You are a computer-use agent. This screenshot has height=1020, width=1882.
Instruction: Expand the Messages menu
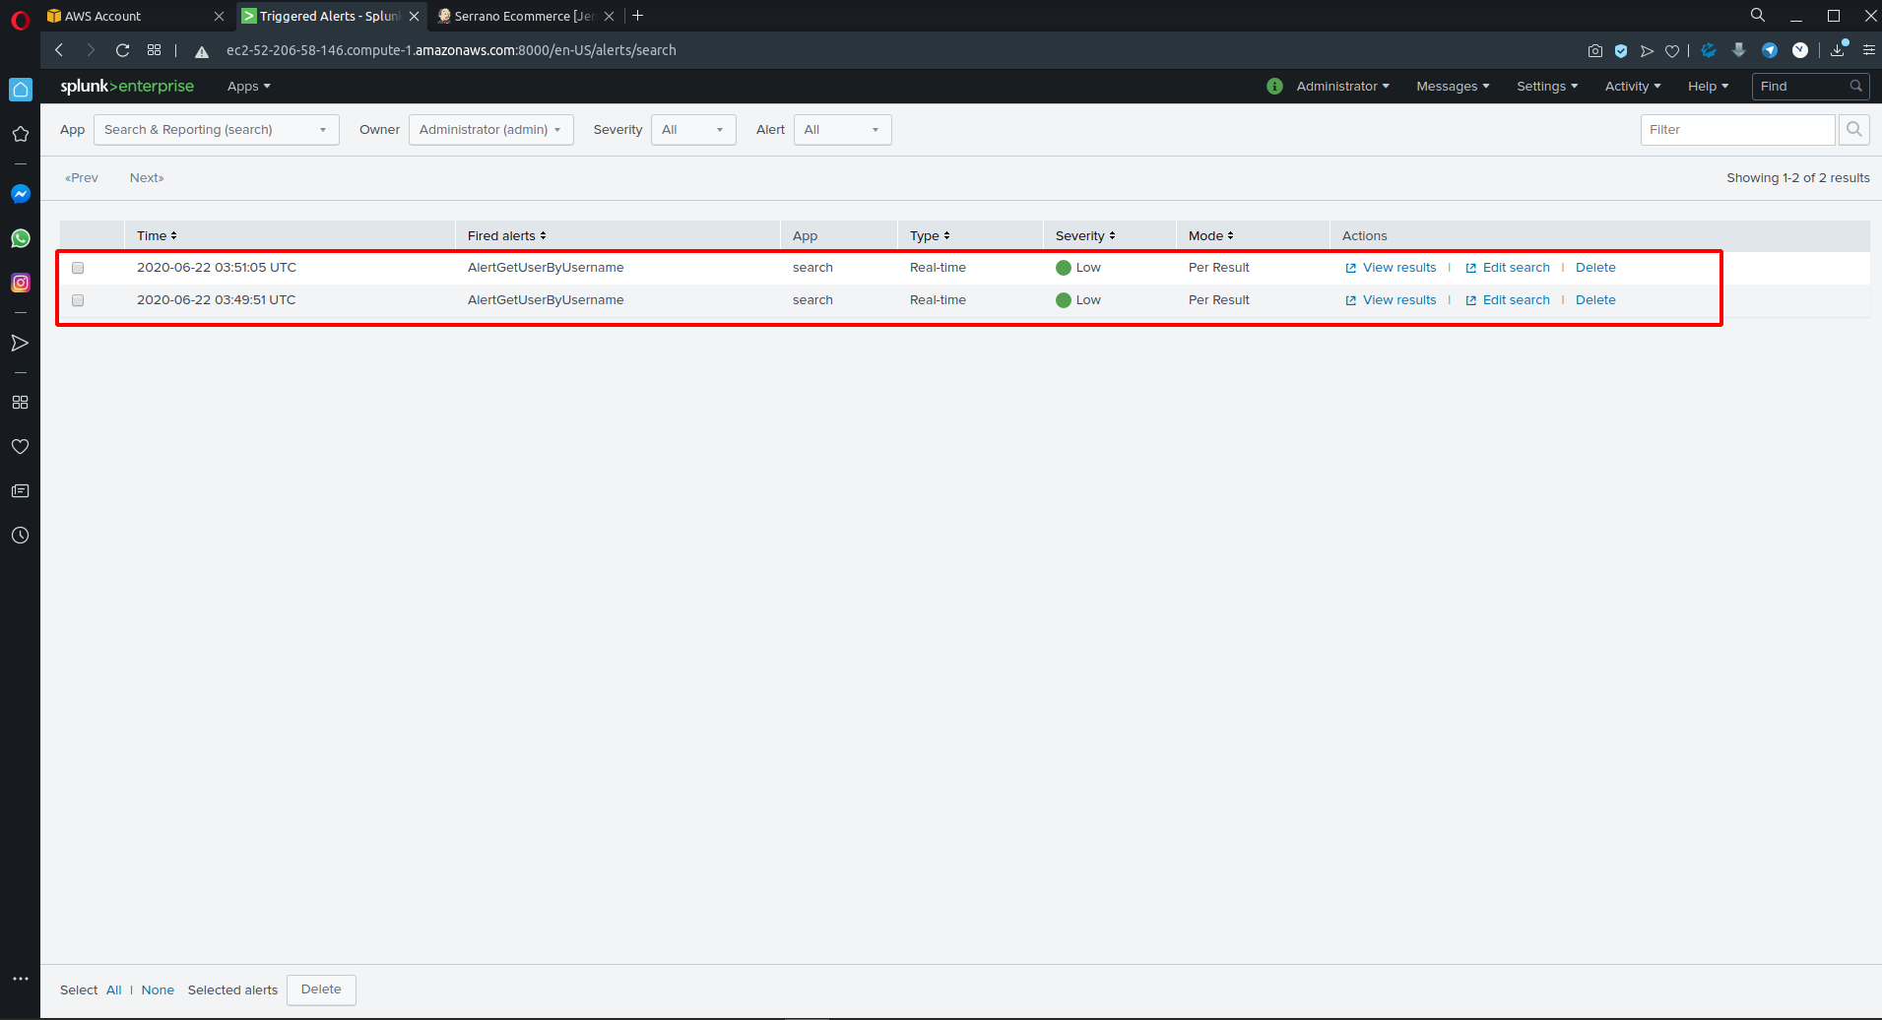point(1453,87)
